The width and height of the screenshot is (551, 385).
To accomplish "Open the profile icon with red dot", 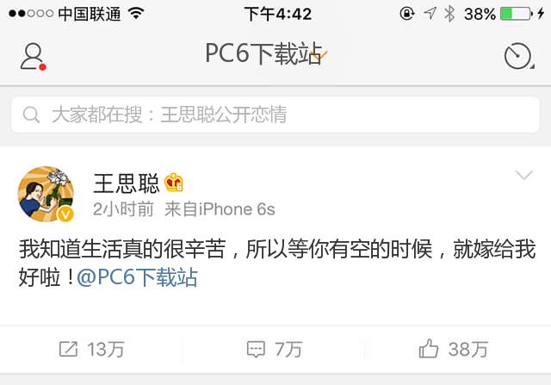I will pos(33,56).
